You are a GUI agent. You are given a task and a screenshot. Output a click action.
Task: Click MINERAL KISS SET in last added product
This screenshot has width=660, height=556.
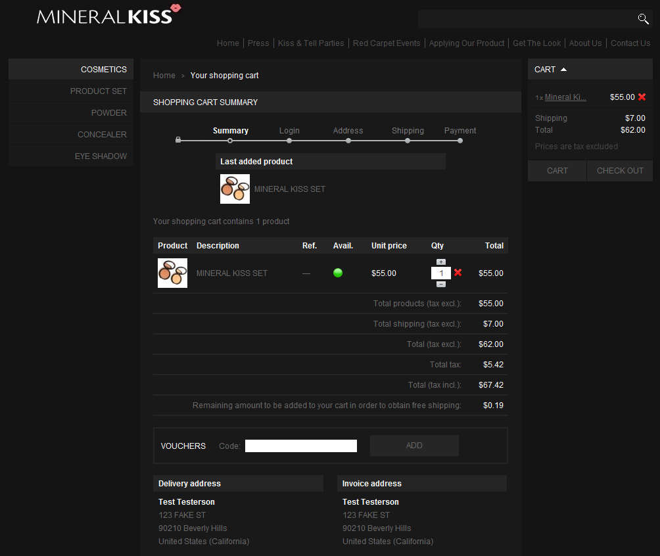pyautogui.click(x=290, y=189)
